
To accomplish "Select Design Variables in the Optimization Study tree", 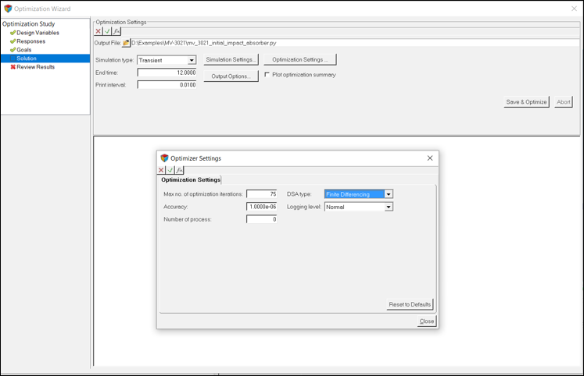I will [38, 33].
